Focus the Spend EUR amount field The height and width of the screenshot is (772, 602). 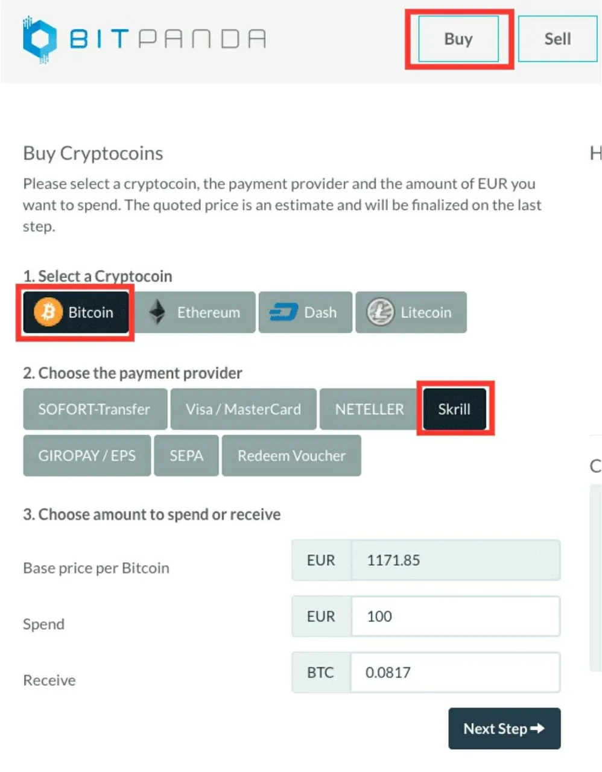(455, 616)
